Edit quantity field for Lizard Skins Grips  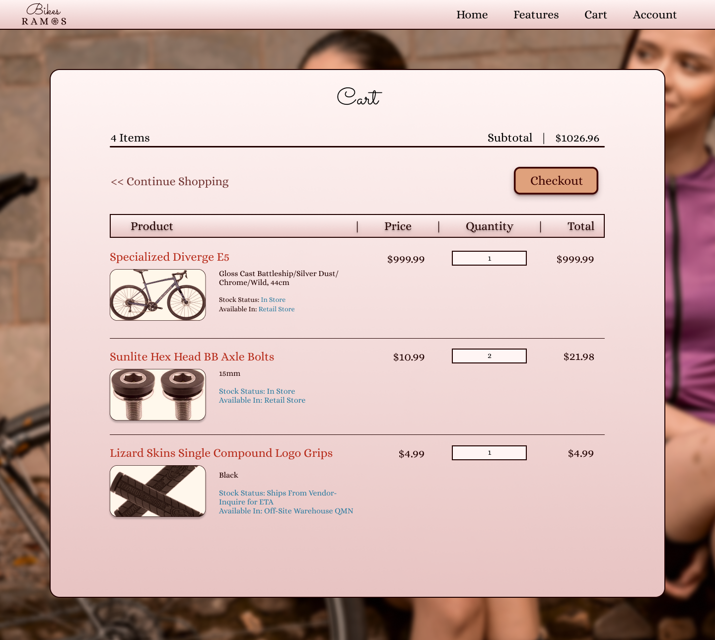pyautogui.click(x=489, y=453)
